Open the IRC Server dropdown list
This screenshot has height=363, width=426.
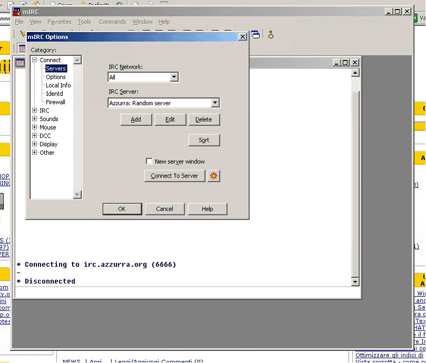click(x=215, y=103)
